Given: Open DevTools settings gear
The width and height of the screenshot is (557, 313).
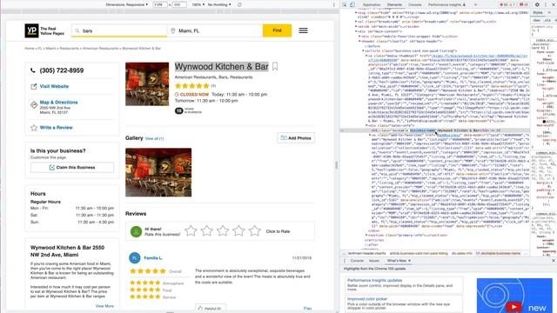Looking at the screenshot, I should click(x=537, y=4).
